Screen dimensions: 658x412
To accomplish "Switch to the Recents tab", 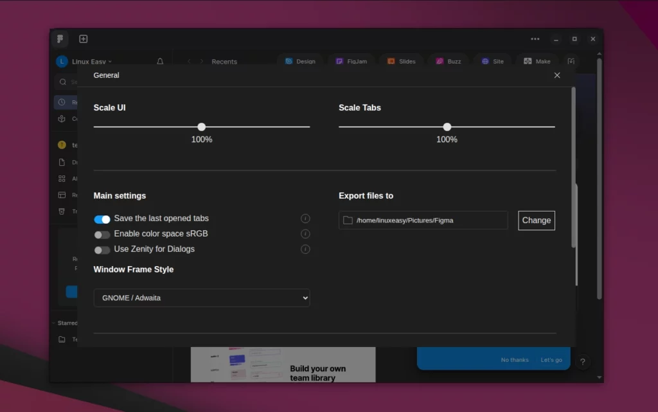I will pos(224,61).
